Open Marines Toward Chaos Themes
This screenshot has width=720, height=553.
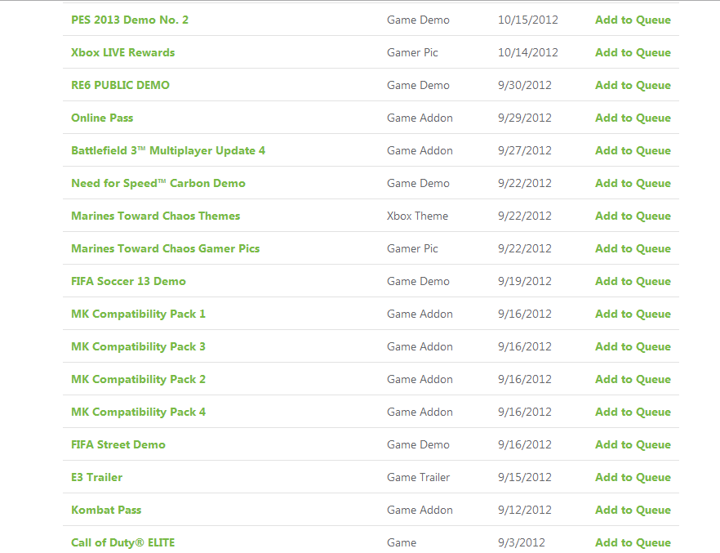click(x=155, y=216)
